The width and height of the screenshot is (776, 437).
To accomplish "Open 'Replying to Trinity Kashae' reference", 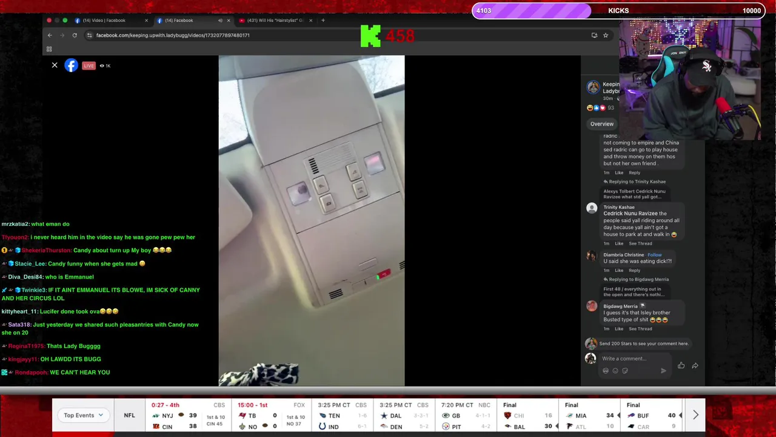I will pos(634,181).
